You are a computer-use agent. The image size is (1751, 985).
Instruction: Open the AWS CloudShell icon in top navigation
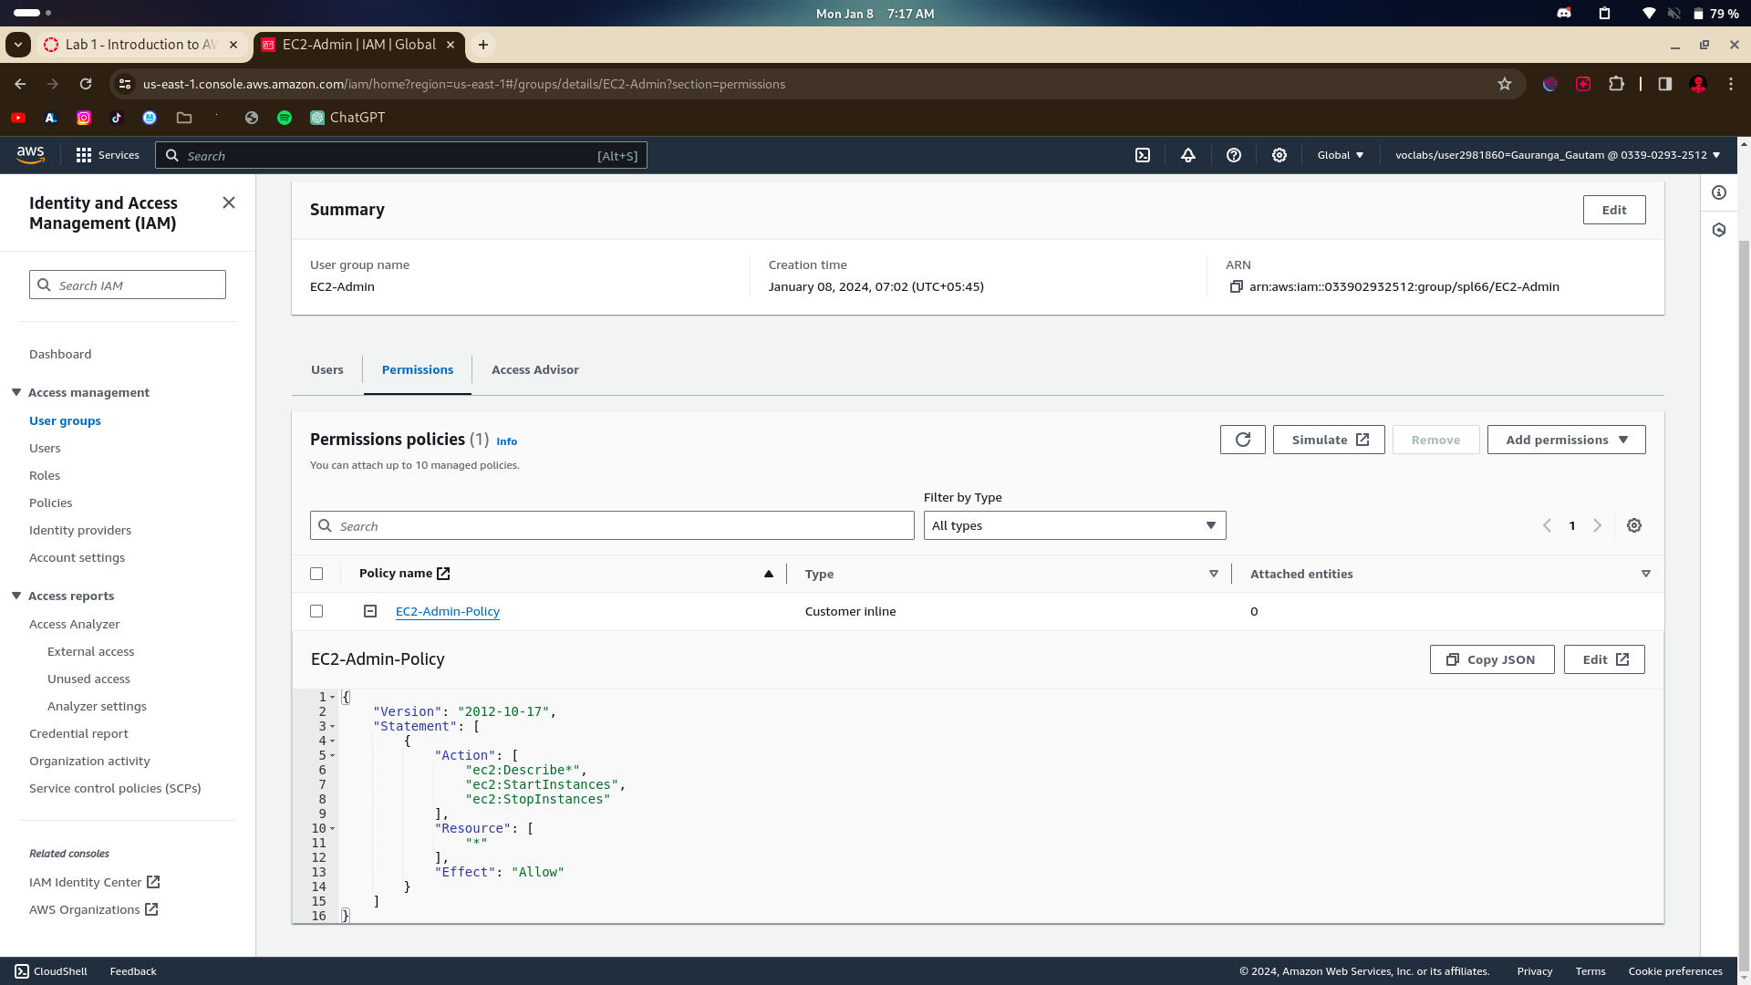pos(1143,156)
